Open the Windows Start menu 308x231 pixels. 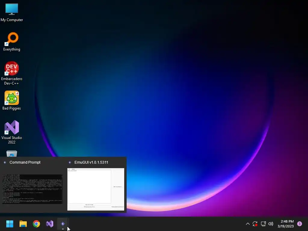click(10, 224)
